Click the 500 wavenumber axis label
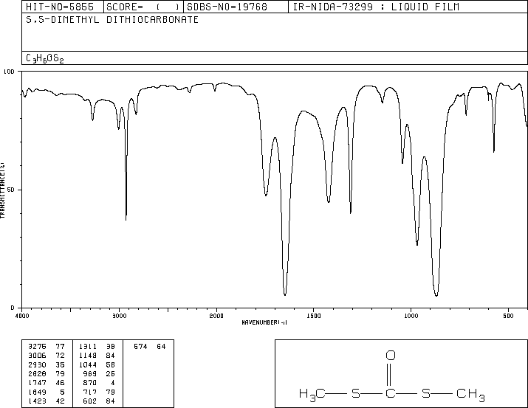528x408 pixels. (508, 316)
